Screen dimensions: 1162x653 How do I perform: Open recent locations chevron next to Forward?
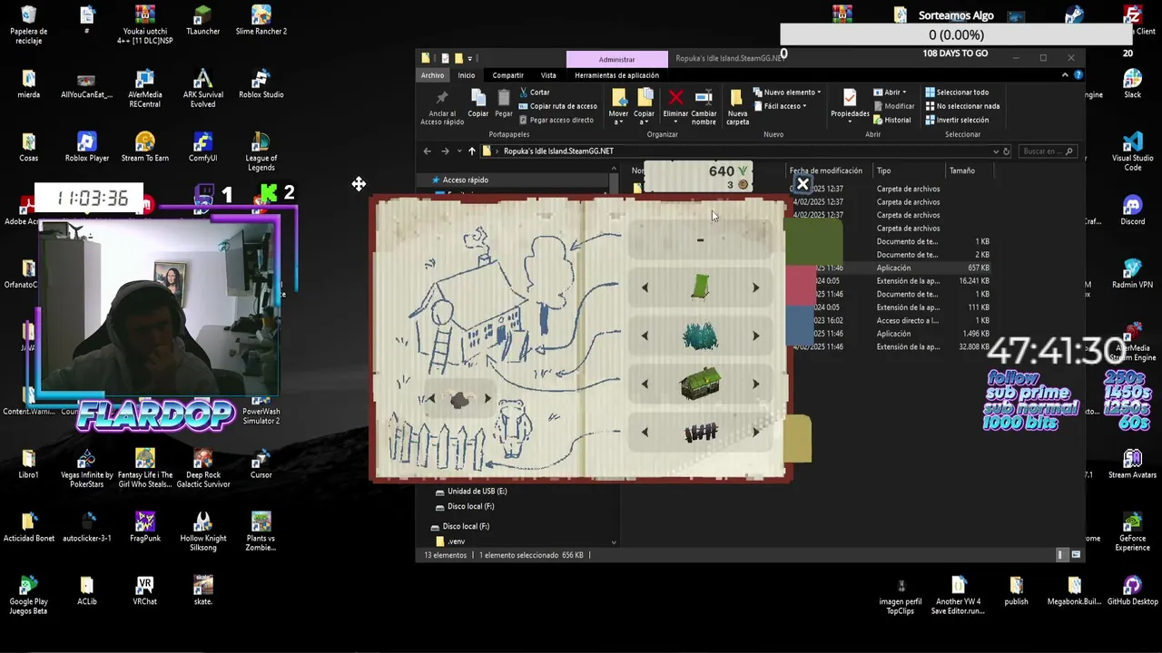[x=458, y=151]
